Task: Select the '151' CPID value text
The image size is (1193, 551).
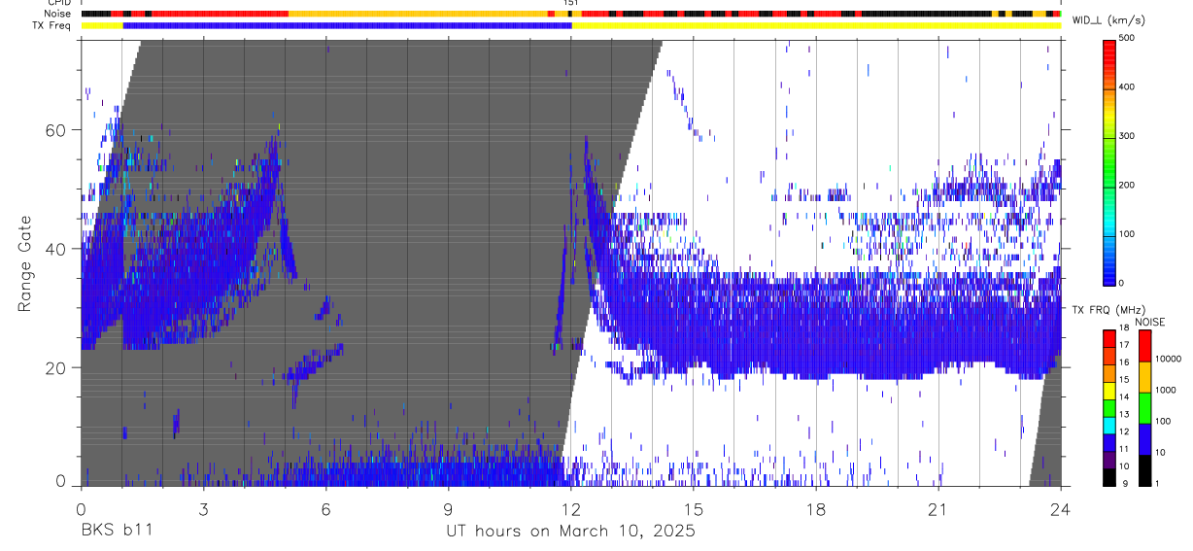Action: tap(571, 3)
